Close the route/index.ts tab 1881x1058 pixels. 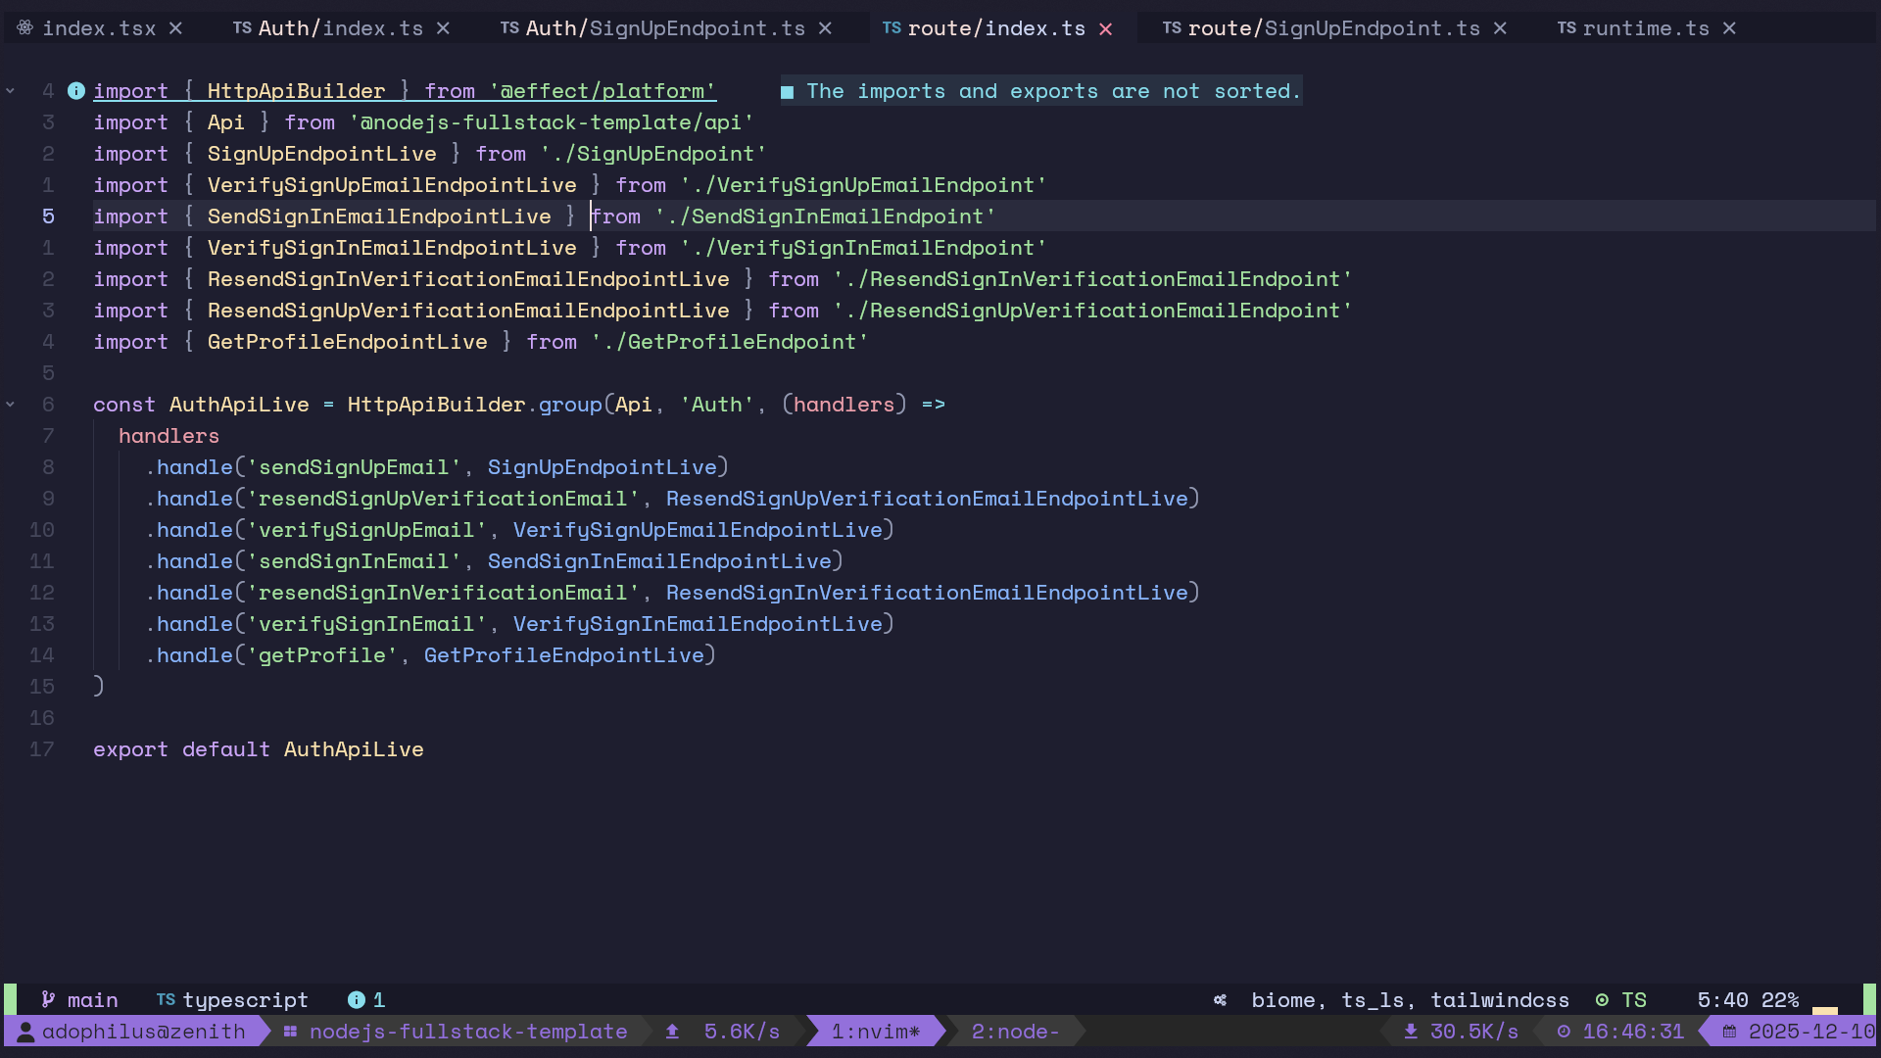point(1106,28)
